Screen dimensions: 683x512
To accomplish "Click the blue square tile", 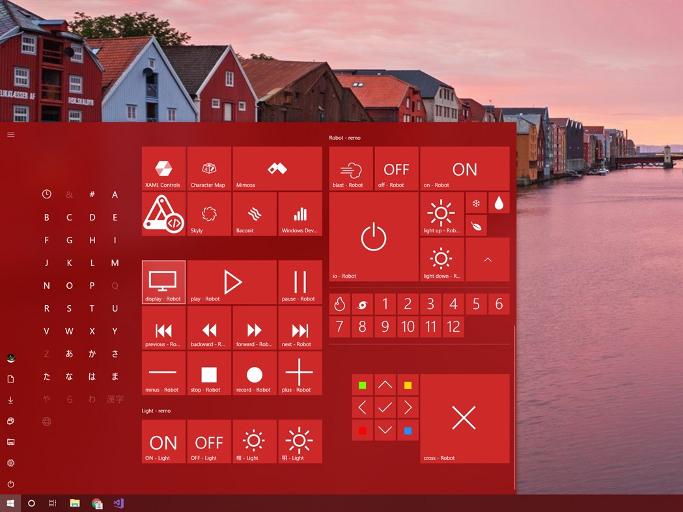I will pos(408,431).
